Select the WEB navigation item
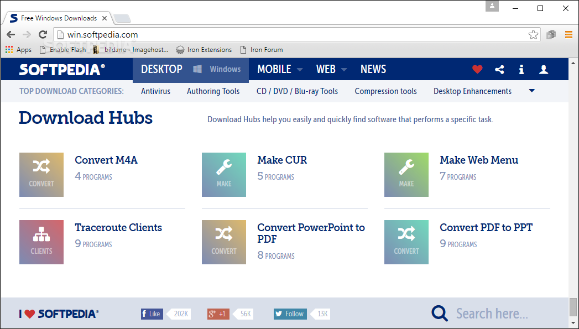This screenshot has height=329, width=579. click(x=326, y=69)
